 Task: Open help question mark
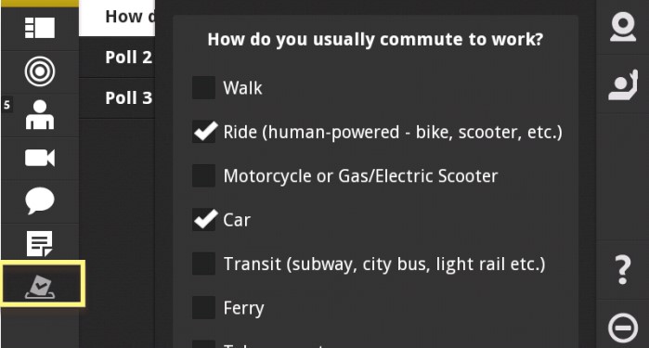point(623,270)
